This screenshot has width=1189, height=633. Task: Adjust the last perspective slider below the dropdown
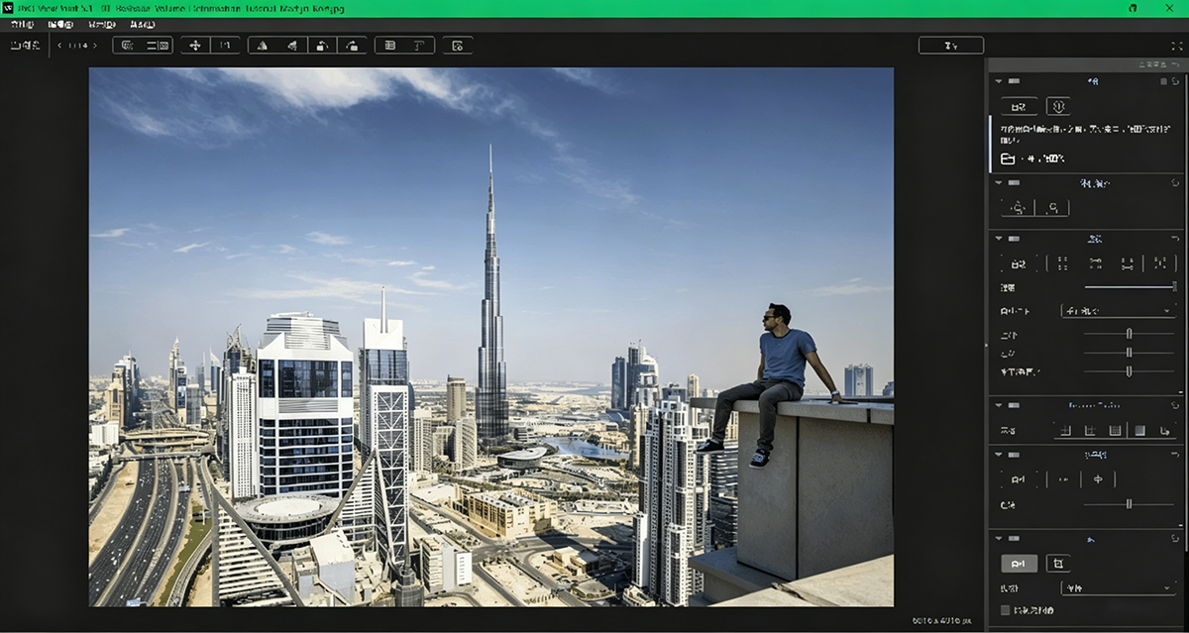coord(1129,370)
